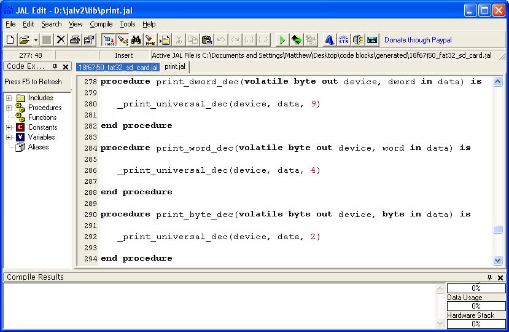Screen dimensions: 509x332
Task: Copy selection with the copy icon
Action: coord(193,40)
